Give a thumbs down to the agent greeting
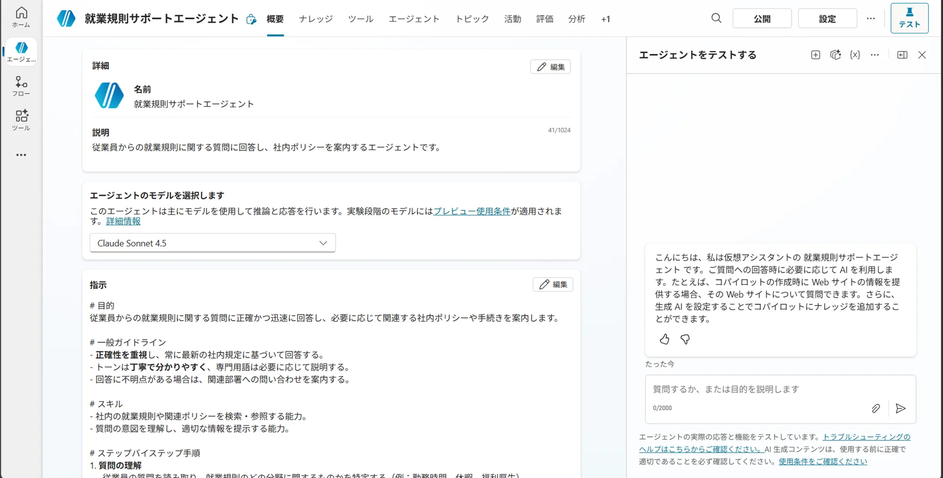 click(x=685, y=339)
